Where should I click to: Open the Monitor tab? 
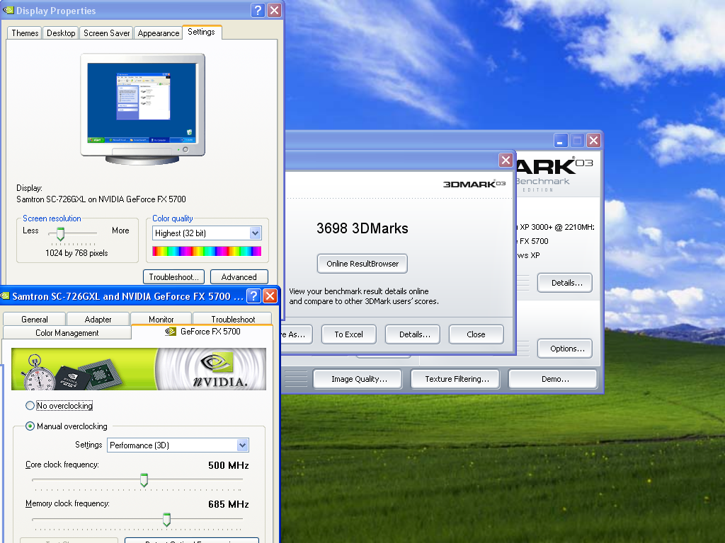161,319
